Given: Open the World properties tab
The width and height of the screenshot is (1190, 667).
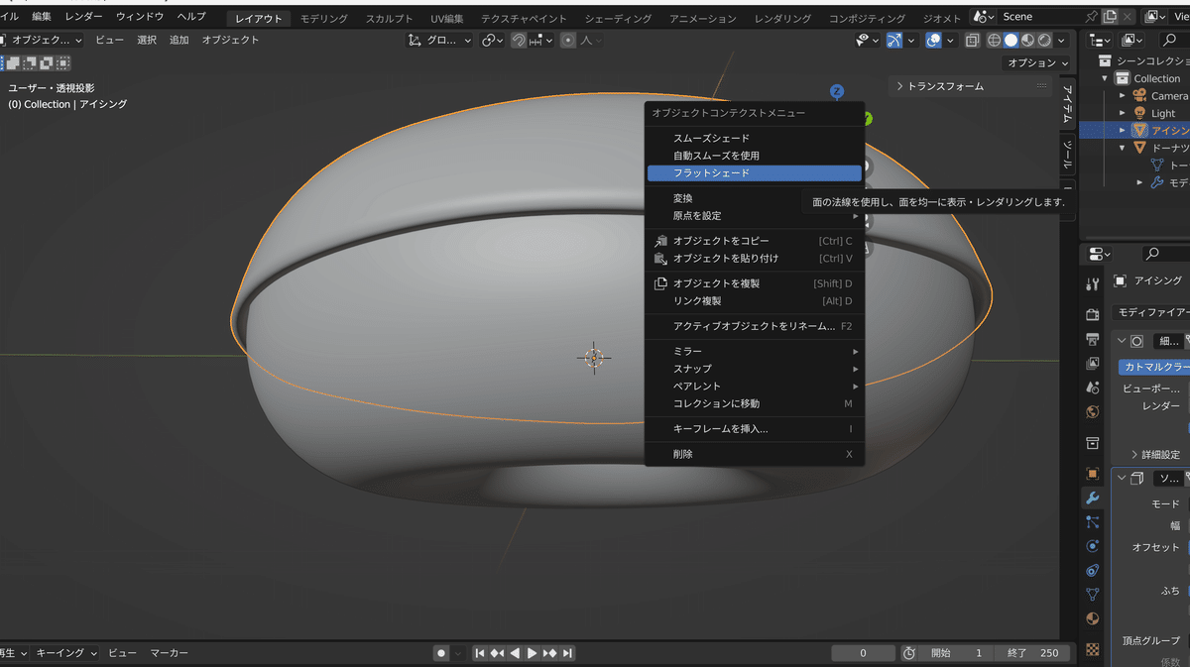Looking at the screenshot, I should click(1093, 411).
